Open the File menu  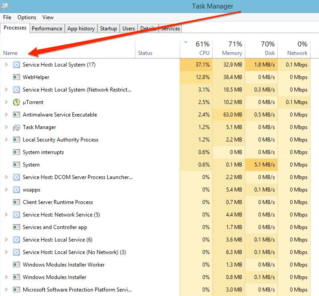coord(7,17)
